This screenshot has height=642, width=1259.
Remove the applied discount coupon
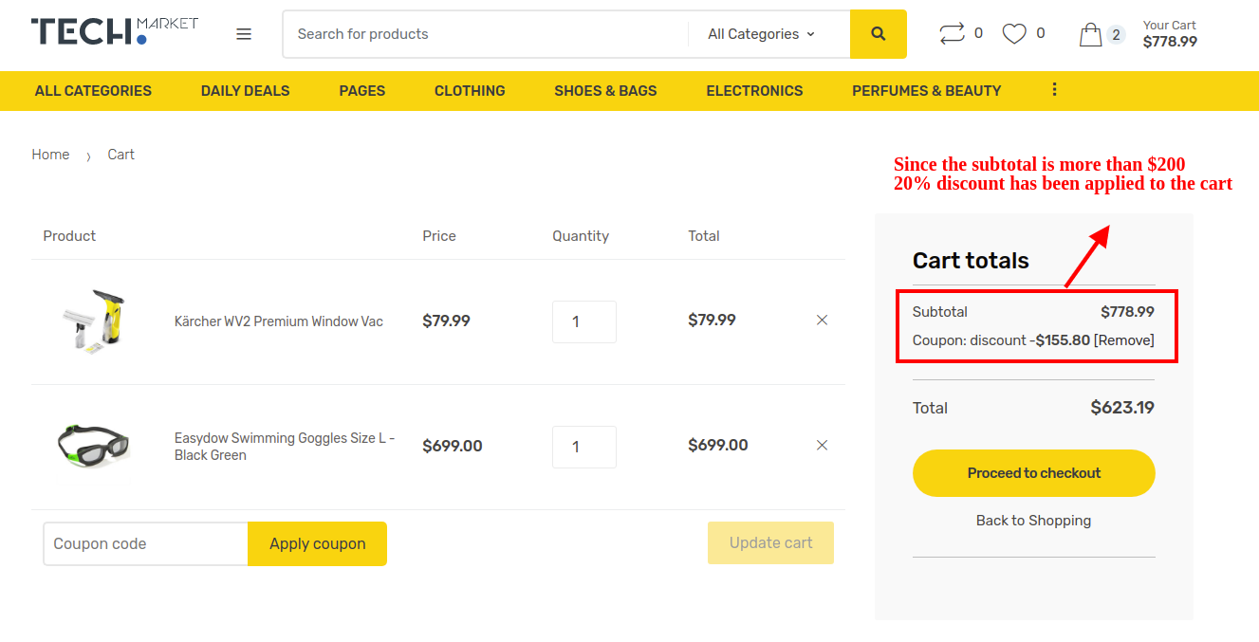pos(1124,339)
